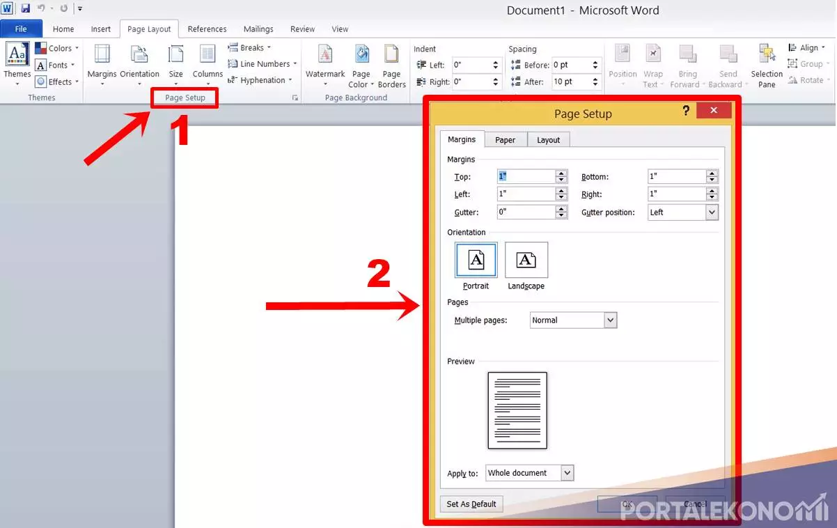Image resolution: width=837 pixels, height=528 pixels.
Task: Open the Layout tab in Page Setup
Action: pyautogui.click(x=549, y=140)
